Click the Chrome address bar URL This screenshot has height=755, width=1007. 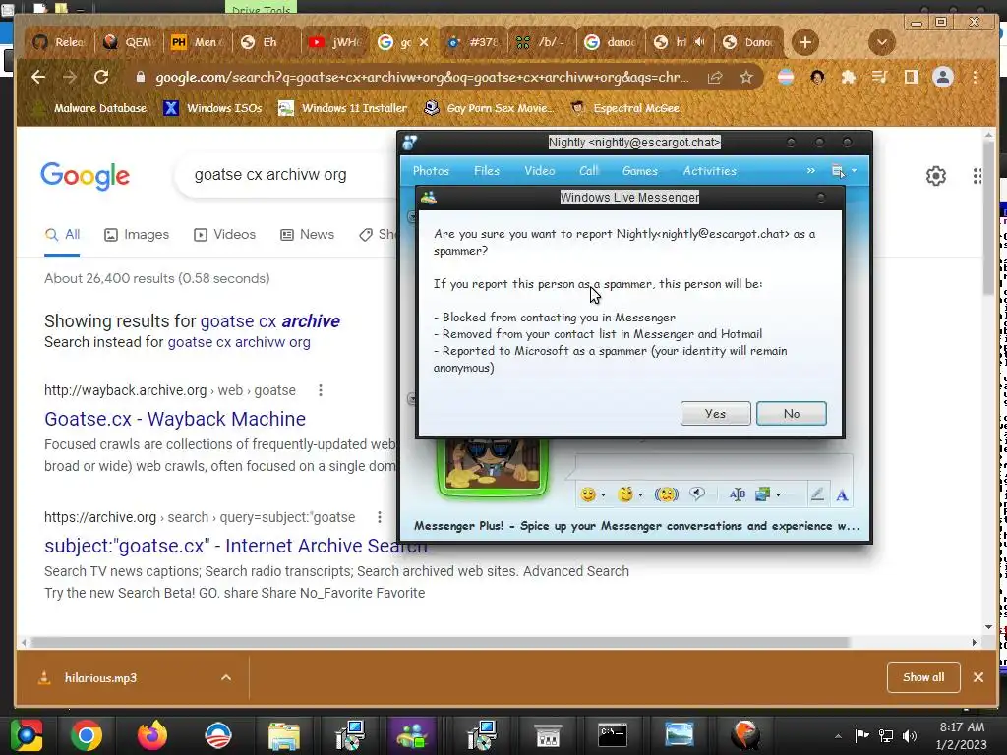point(421,77)
